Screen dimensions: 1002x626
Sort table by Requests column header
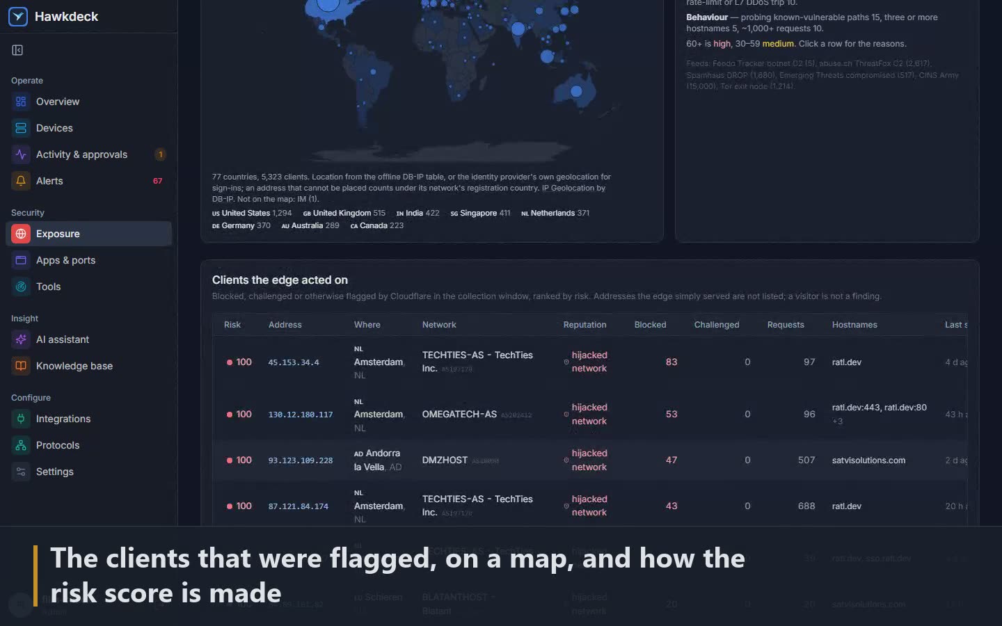pyautogui.click(x=786, y=325)
